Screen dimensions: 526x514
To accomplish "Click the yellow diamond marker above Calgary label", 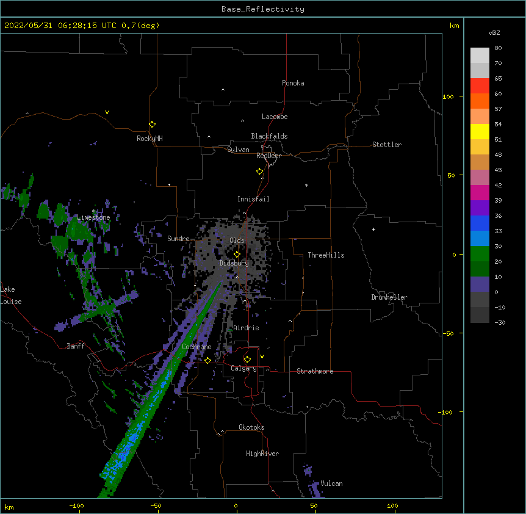I will 247,360.
